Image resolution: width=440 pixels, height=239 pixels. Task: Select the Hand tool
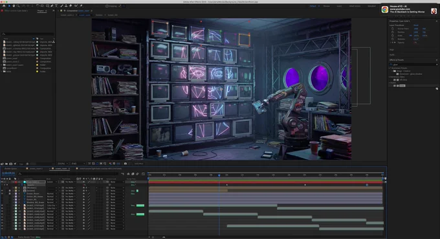14,6
